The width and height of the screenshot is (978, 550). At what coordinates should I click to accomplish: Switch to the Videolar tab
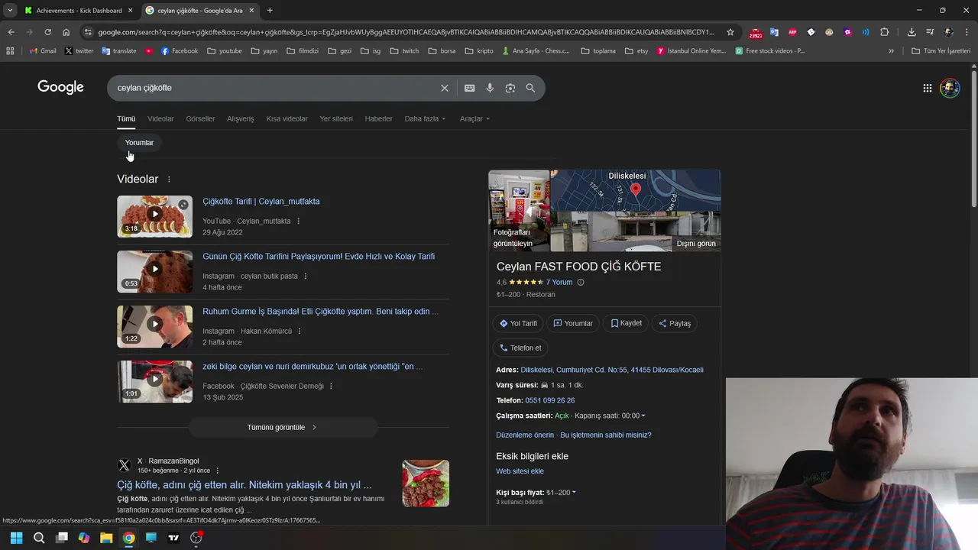(x=160, y=119)
